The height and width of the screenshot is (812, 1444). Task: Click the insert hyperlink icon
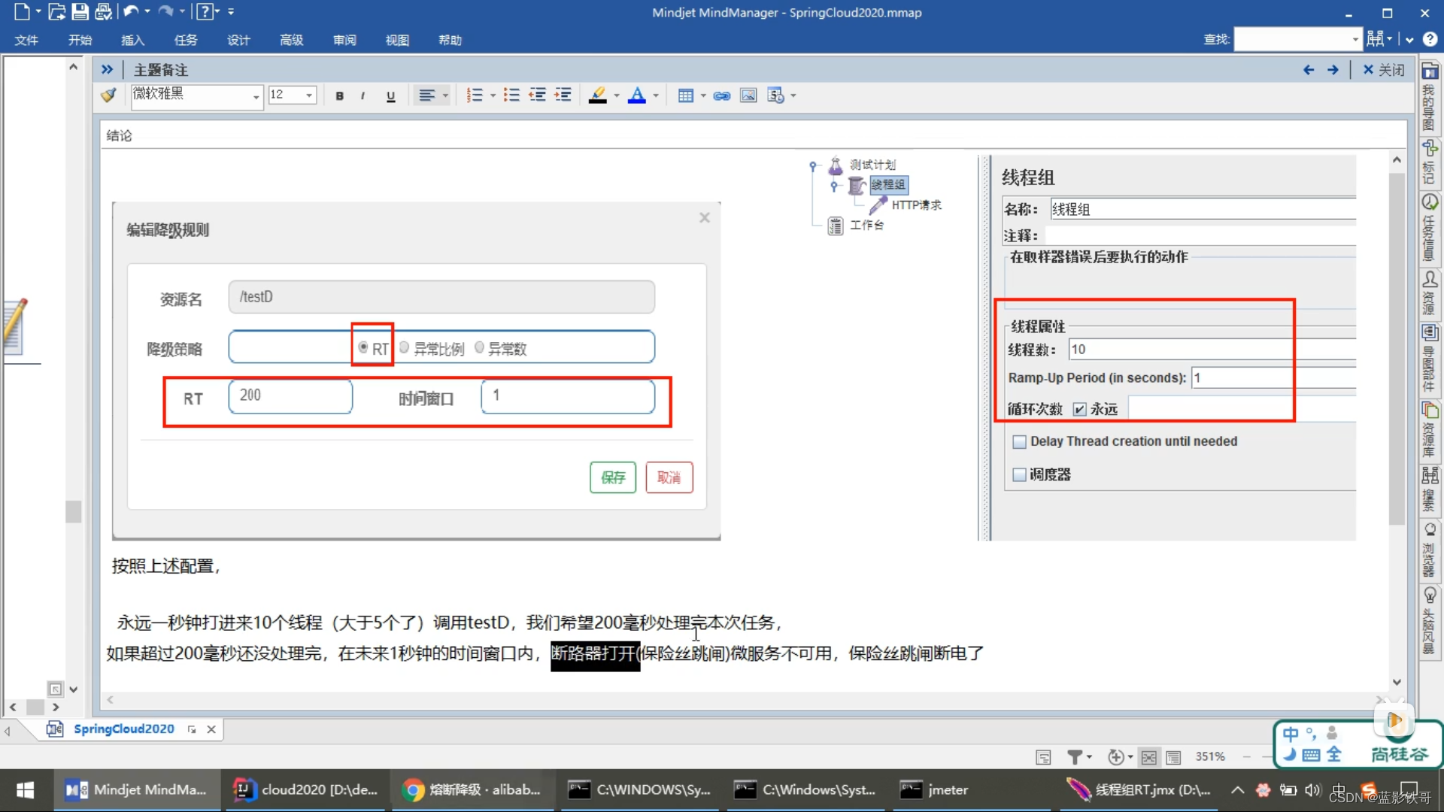[x=722, y=95]
